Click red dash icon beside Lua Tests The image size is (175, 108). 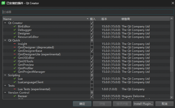[15, 89]
